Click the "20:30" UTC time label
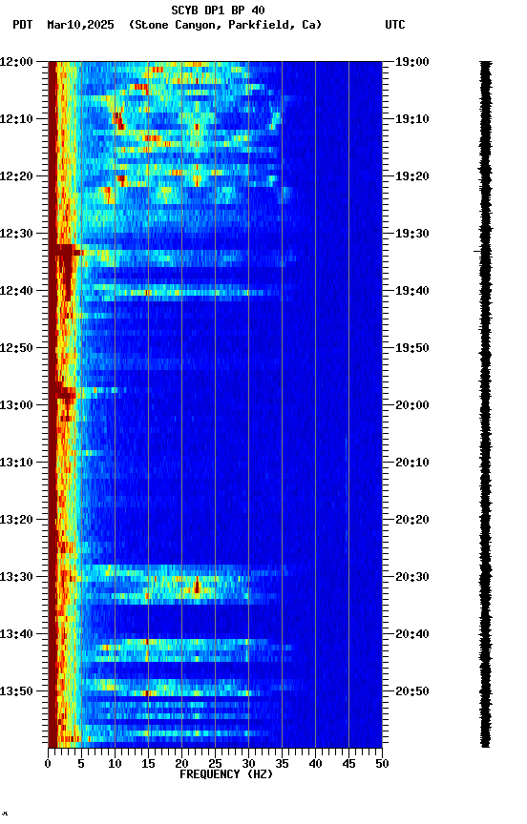527x824 pixels. (412, 578)
